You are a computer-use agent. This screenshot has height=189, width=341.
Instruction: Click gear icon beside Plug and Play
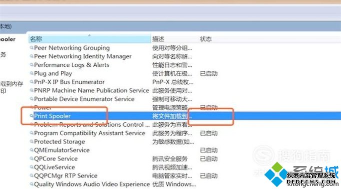[31, 73]
